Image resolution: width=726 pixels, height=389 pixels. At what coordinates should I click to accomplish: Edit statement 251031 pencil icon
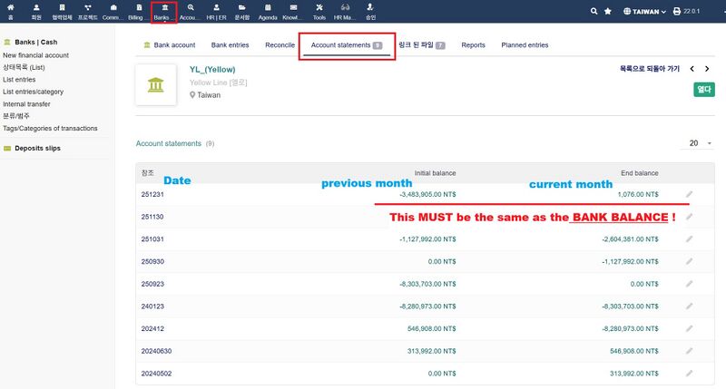[x=690, y=239]
